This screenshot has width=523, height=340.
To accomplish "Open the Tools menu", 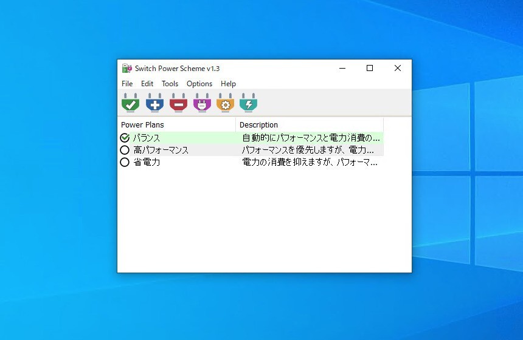I will click(x=170, y=84).
